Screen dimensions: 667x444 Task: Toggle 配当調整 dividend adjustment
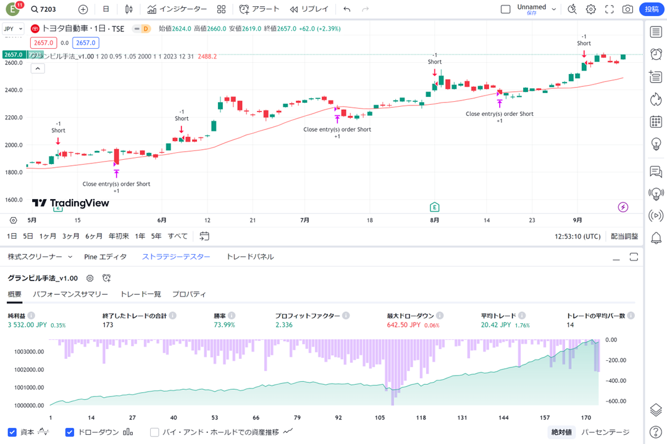click(624, 237)
